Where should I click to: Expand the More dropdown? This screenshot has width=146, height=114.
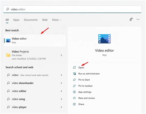pos(57,20)
